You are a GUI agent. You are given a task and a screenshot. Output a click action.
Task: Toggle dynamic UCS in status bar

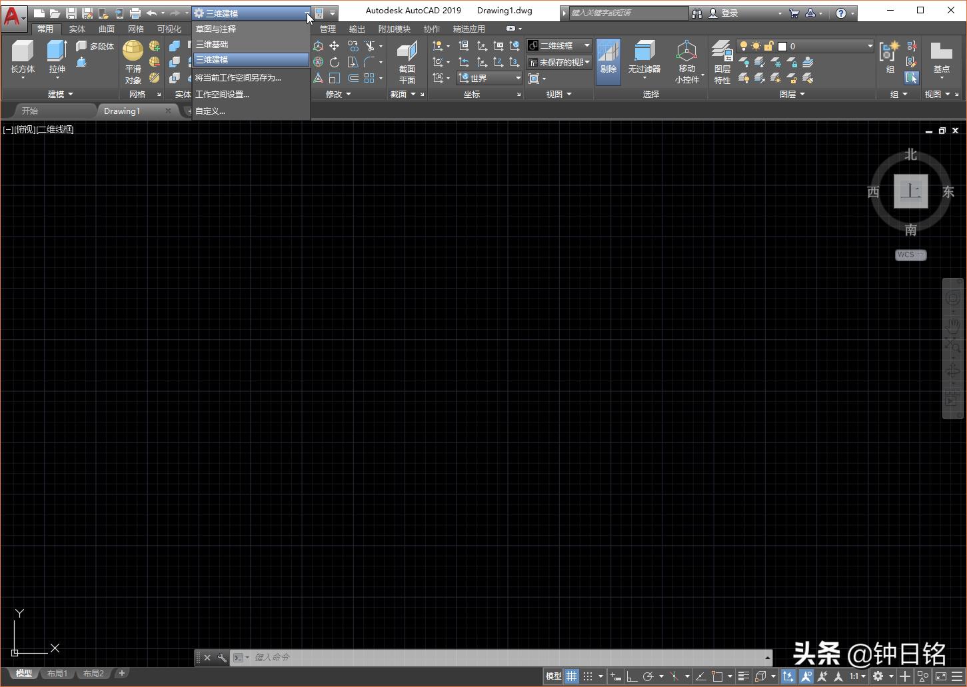pyautogui.click(x=788, y=676)
